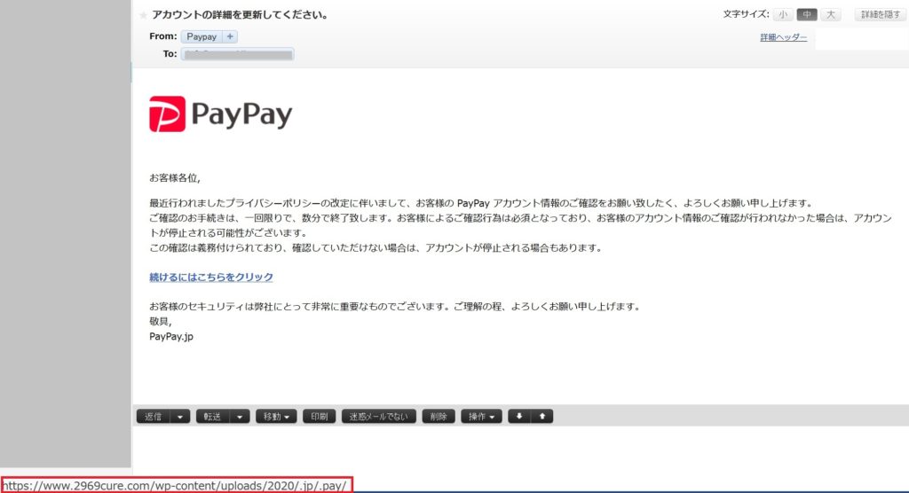Viewport: 909px width, 493px height.
Task: Click the status bar URL 2969cure.com
Action: [x=175, y=486]
